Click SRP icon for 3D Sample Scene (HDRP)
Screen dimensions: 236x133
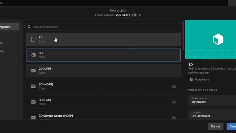coord(33,117)
